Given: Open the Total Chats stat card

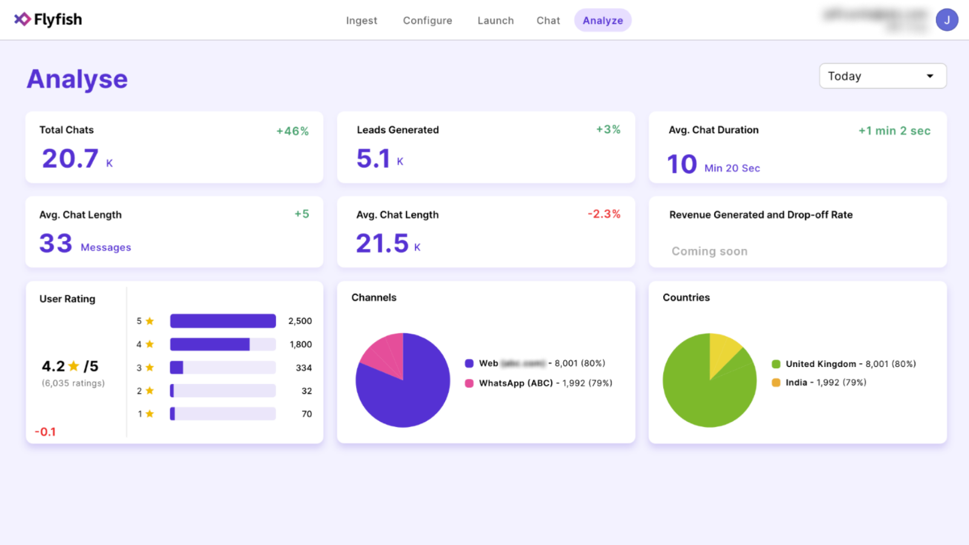Looking at the screenshot, I should coord(174,147).
